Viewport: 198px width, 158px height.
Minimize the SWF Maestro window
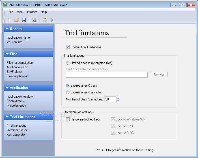point(174,5)
